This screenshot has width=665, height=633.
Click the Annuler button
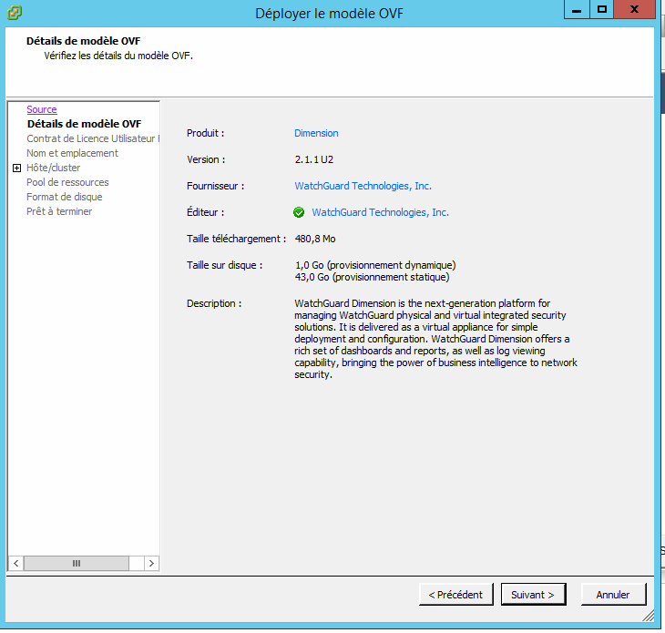click(613, 595)
